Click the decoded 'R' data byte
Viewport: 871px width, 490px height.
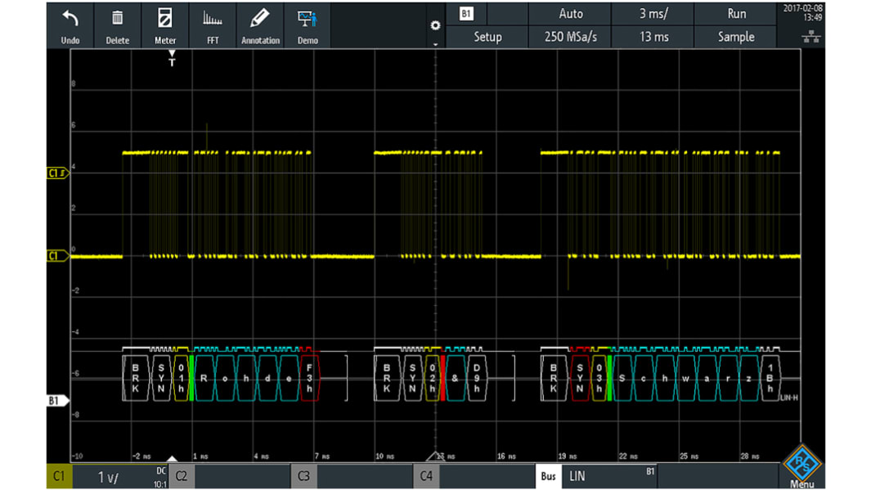[204, 378]
